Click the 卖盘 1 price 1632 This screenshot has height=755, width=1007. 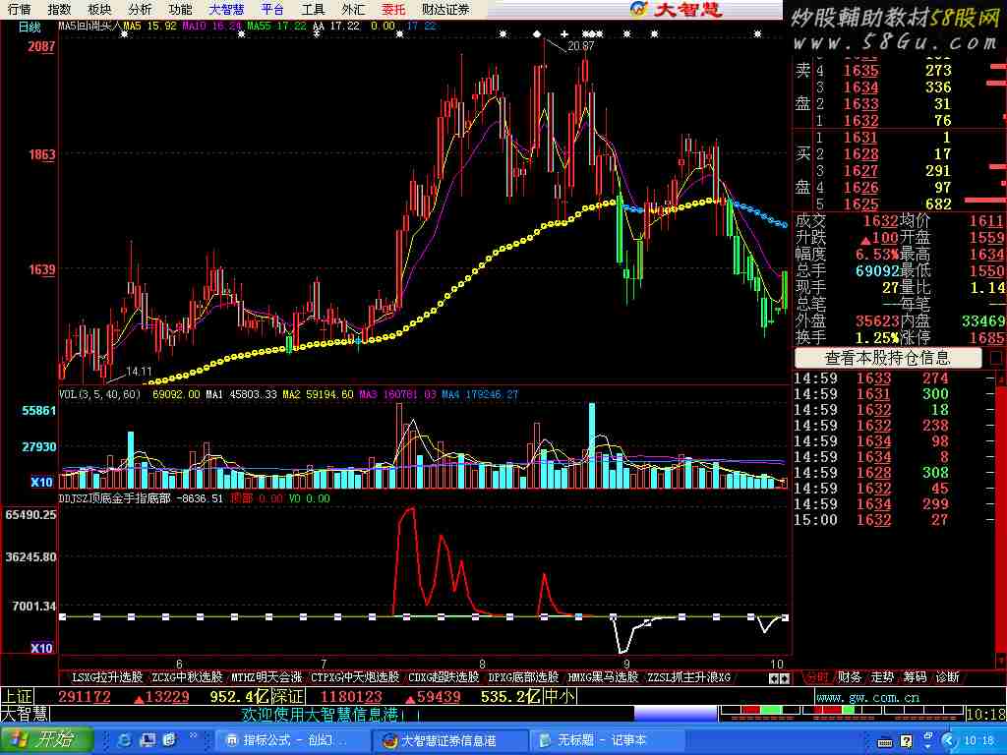(860, 121)
